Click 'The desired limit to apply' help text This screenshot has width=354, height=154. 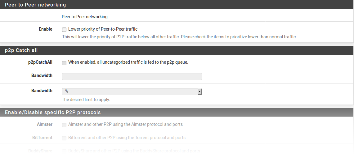pos(86,100)
